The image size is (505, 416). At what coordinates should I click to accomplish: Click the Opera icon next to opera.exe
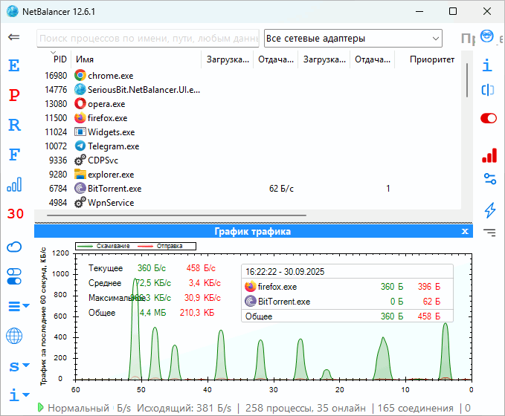[x=80, y=103]
